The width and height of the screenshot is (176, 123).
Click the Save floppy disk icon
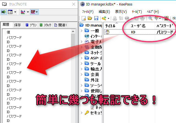coord(96,18)
